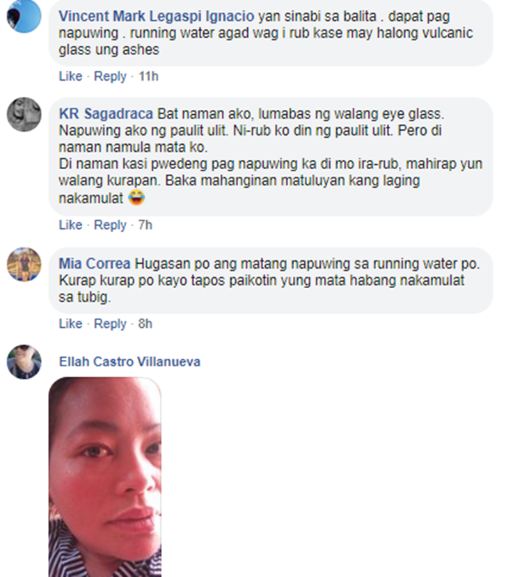
Task: Reply to KR Sagadraca's comment
Action: click(110, 225)
